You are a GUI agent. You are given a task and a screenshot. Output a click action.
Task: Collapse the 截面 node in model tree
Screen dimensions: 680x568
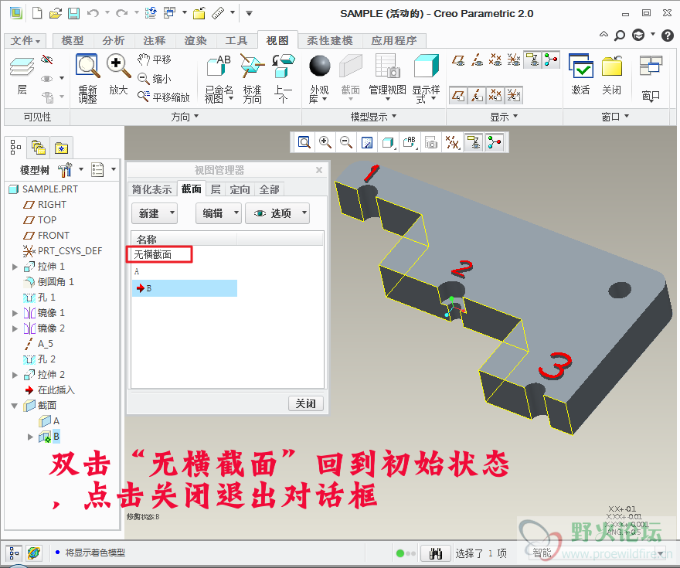(15, 406)
